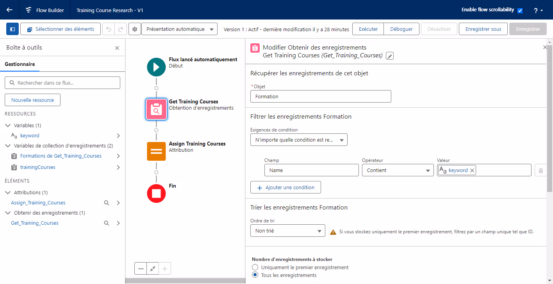Viewport: 553px width, 284px height.
Task: Open the keyword variable link
Action: pos(30,136)
